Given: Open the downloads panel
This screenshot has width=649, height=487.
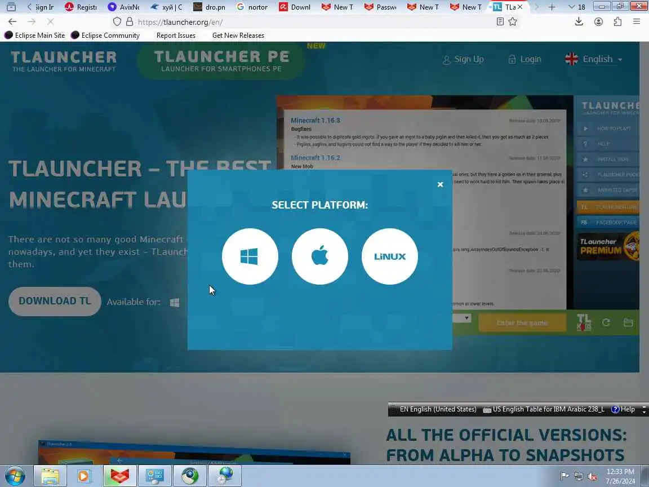Looking at the screenshot, I should 579,21.
